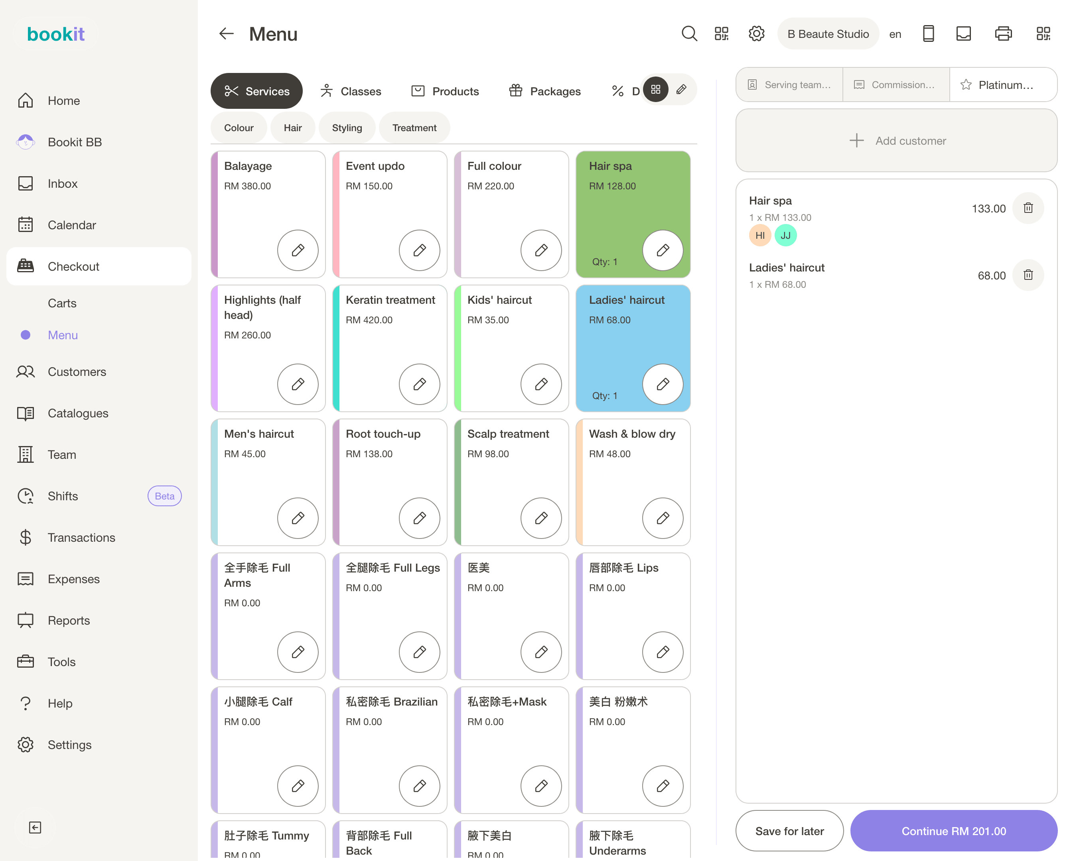Filter services by Treatment category
This screenshot has width=1077, height=861.
(414, 128)
